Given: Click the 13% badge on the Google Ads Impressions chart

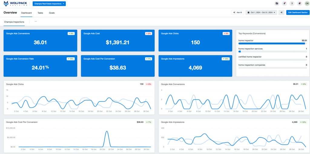Looking at the screenshot, I should tap(303, 122).
